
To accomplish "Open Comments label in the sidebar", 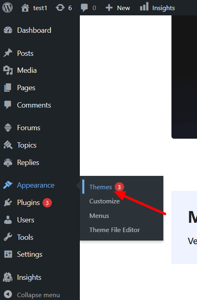I will click(34, 105).
